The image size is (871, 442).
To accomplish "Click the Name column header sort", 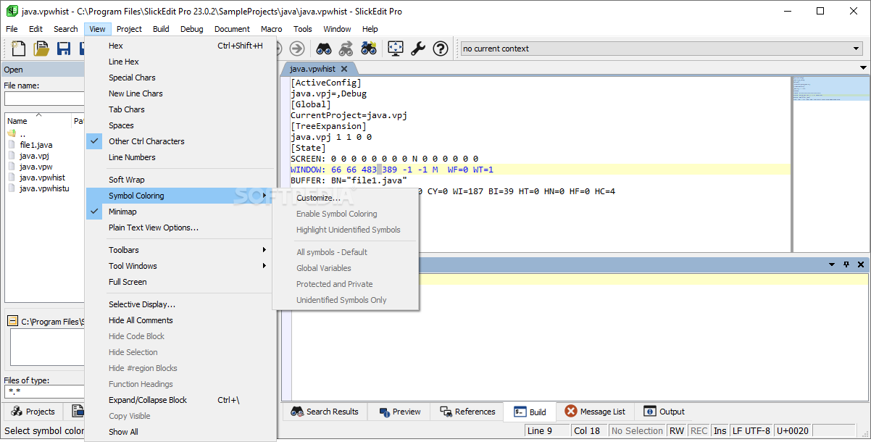I will point(38,121).
